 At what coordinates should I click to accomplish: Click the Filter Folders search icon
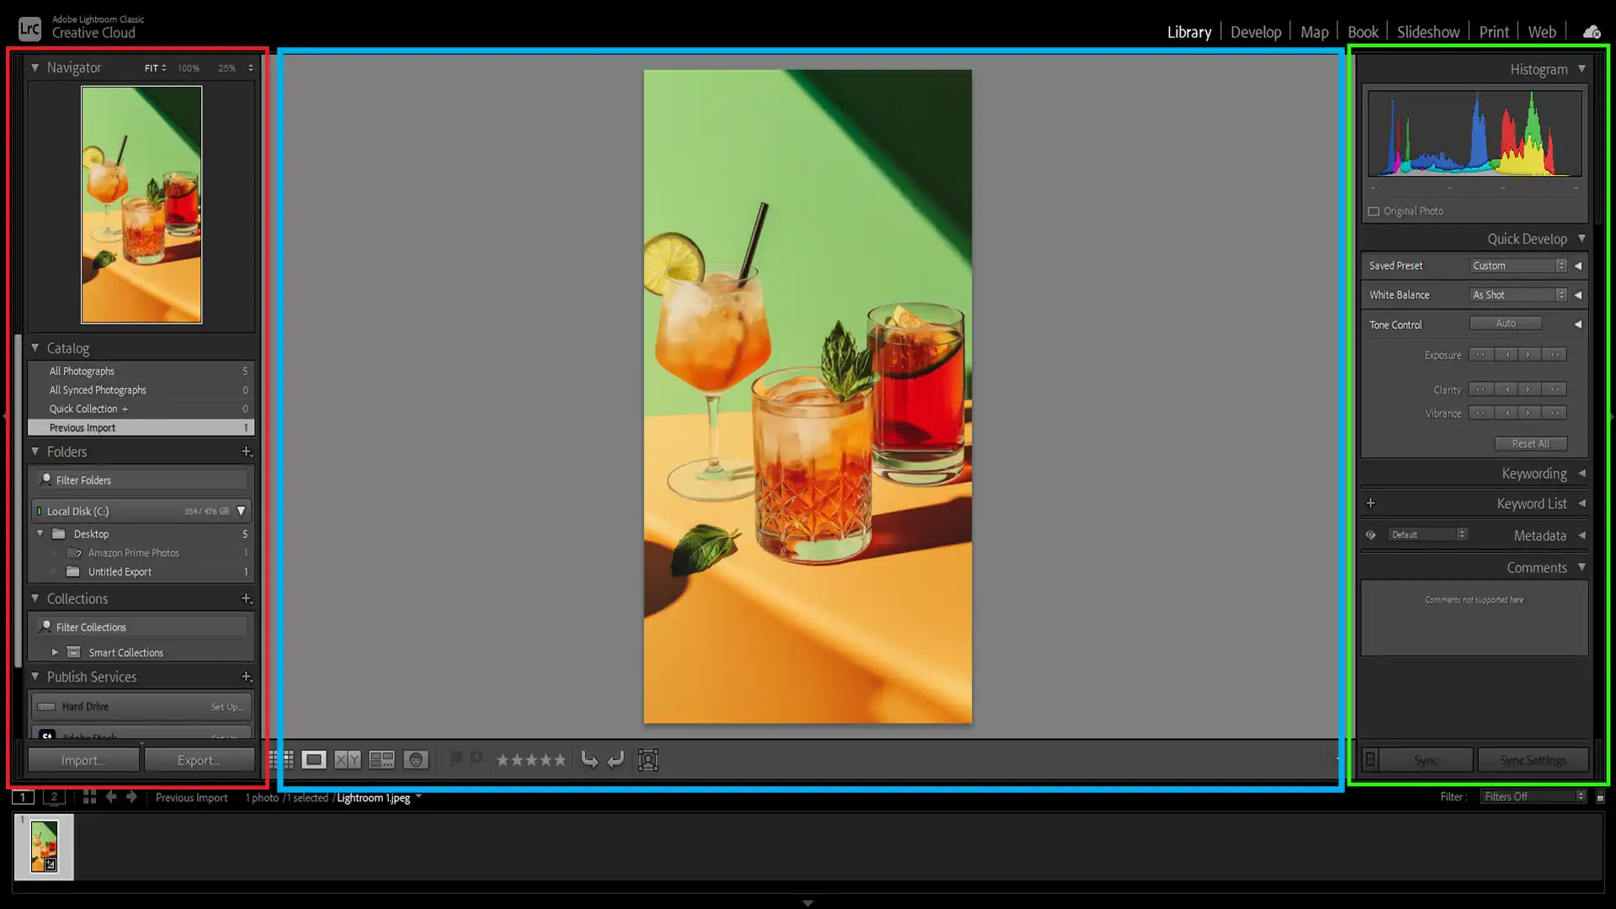tap(45, 480)
